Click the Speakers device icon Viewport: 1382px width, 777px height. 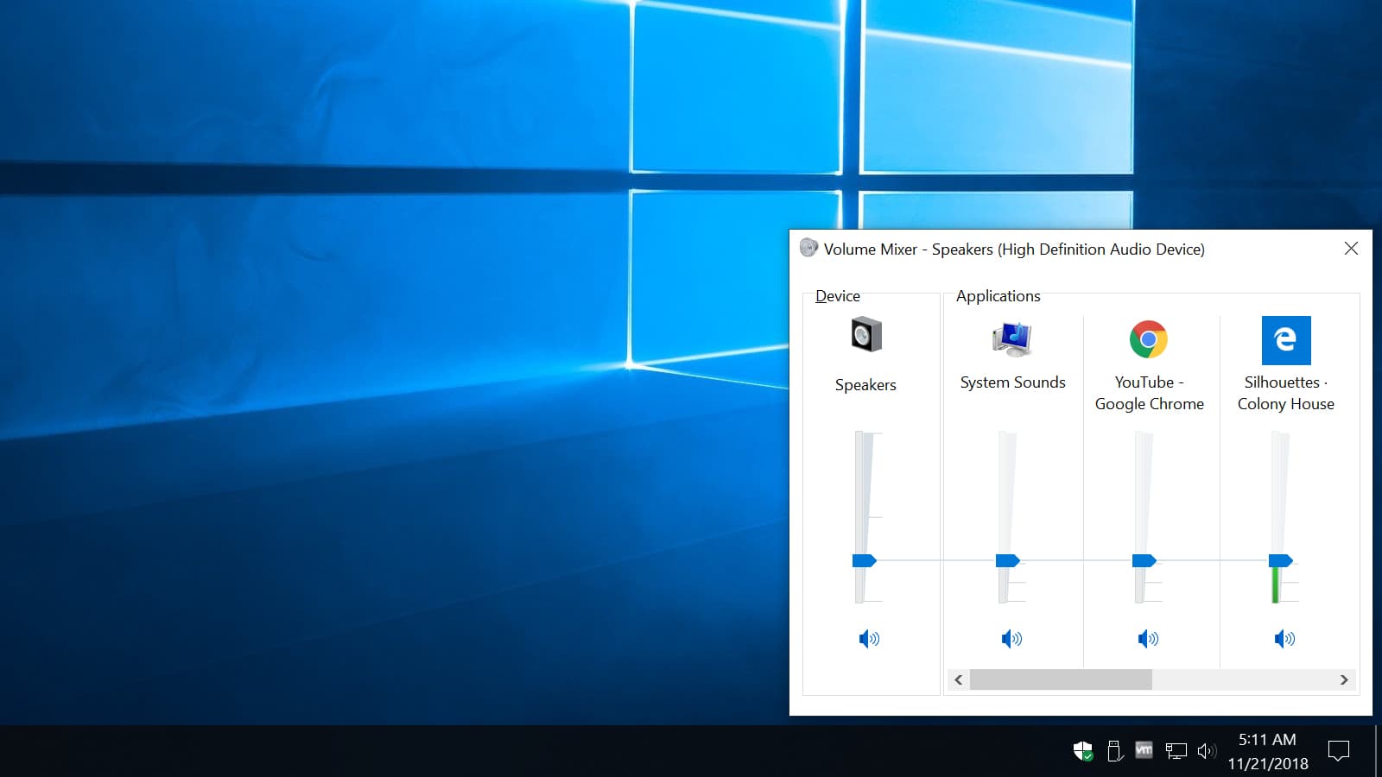[865, 335]
